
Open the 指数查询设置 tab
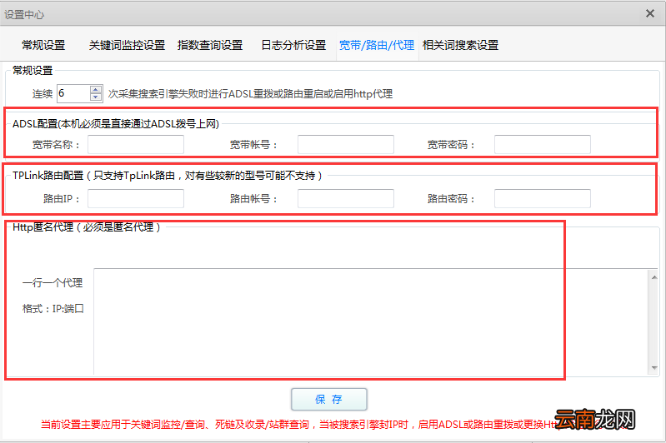click(x=210, y=45)
